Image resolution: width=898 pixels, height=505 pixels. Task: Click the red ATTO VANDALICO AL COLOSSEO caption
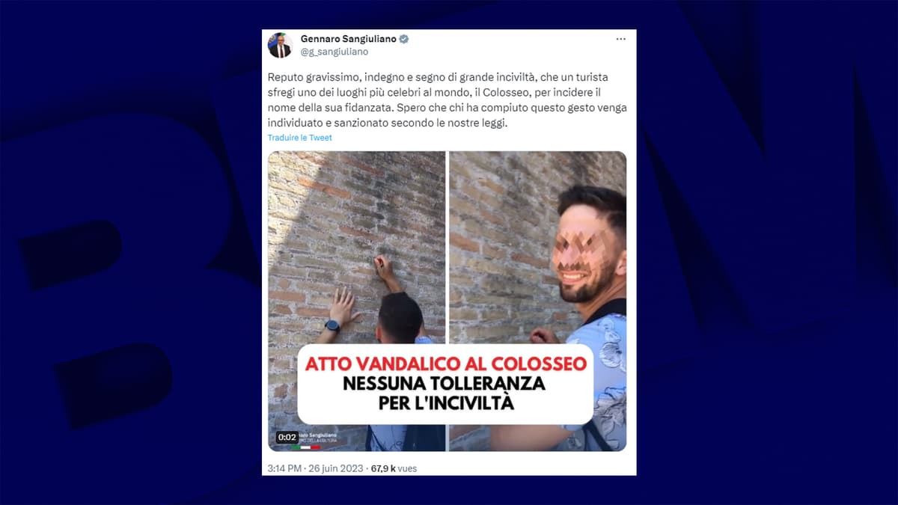click(445, 365)
